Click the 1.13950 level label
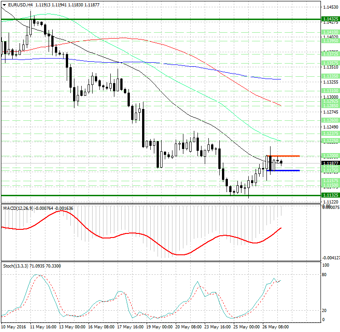The height and width of the screenshot is (332, 340). [330, 41]
